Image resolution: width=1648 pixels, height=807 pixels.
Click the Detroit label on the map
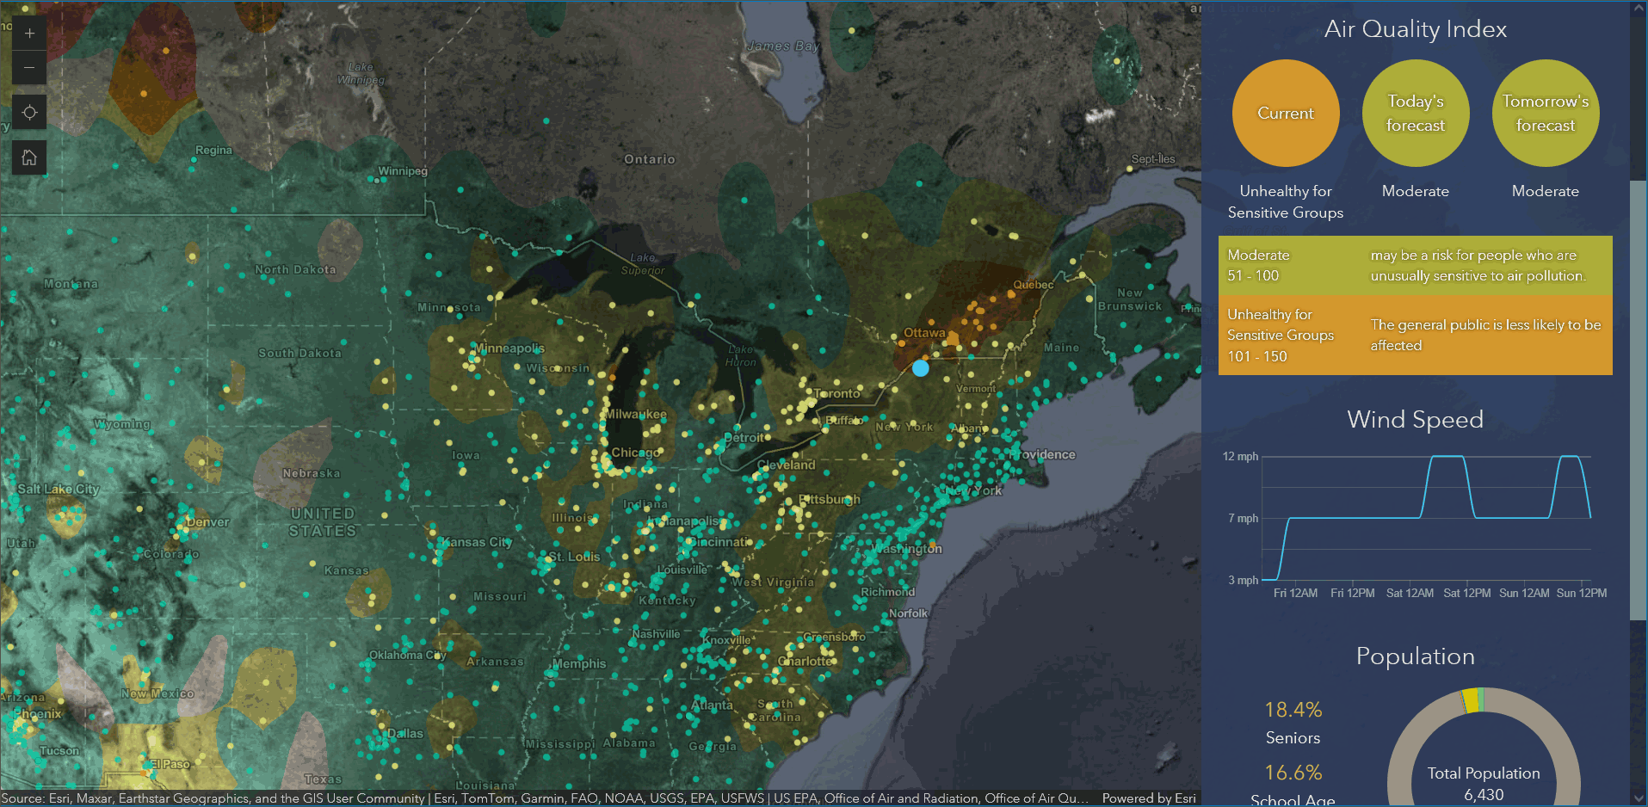tap(744, 438)
